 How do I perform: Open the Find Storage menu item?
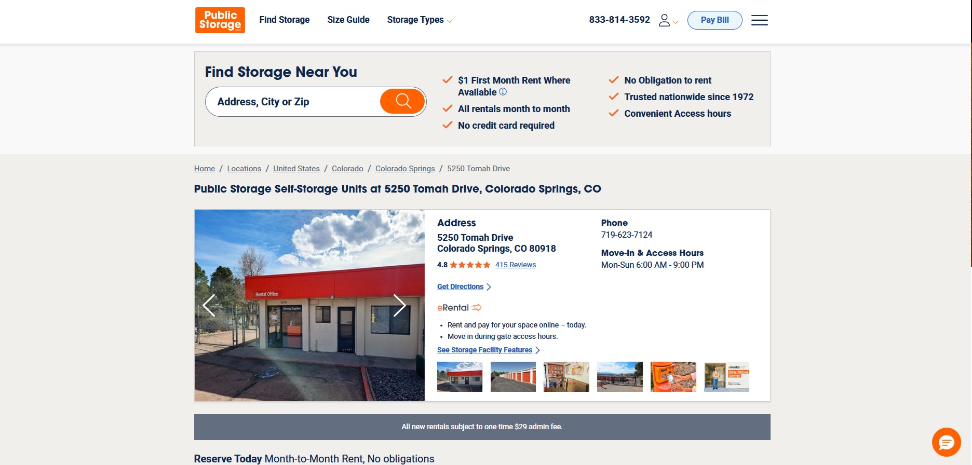click(285, 20)
